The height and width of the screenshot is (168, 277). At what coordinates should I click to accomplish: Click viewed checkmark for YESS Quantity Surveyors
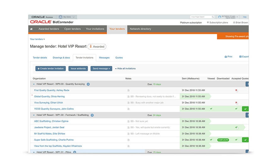211,109
